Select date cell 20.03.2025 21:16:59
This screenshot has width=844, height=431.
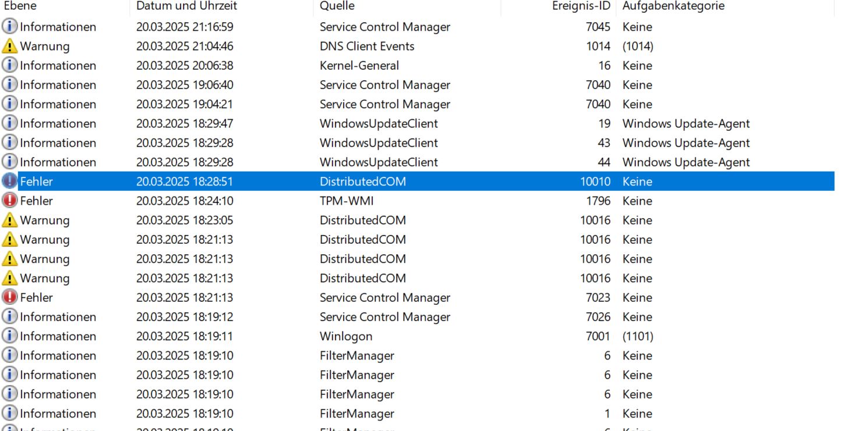coord(185,27)
